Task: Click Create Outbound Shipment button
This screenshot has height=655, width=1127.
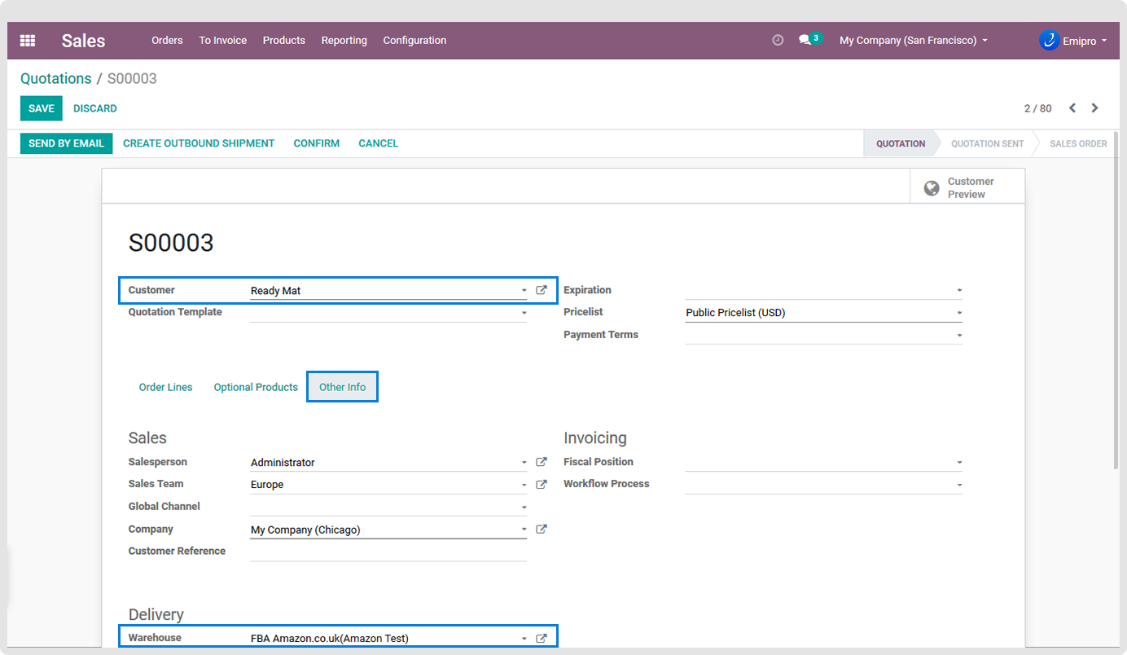Action: tap(199, 143)
